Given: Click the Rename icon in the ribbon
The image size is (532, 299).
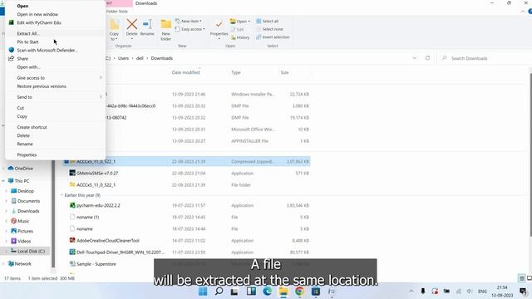Looking at the screenshot, I should coord(147,24).
